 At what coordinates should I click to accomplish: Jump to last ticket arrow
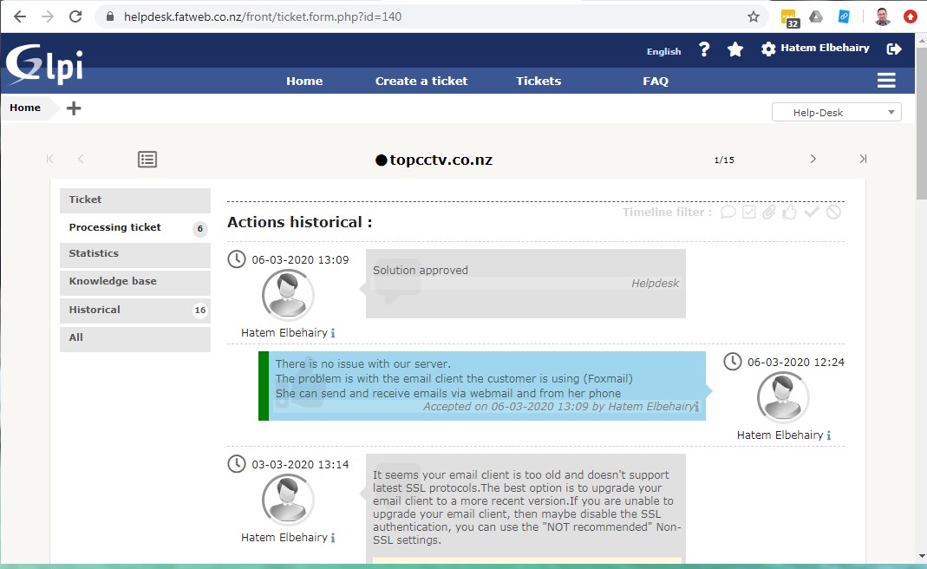coord(863,159)
